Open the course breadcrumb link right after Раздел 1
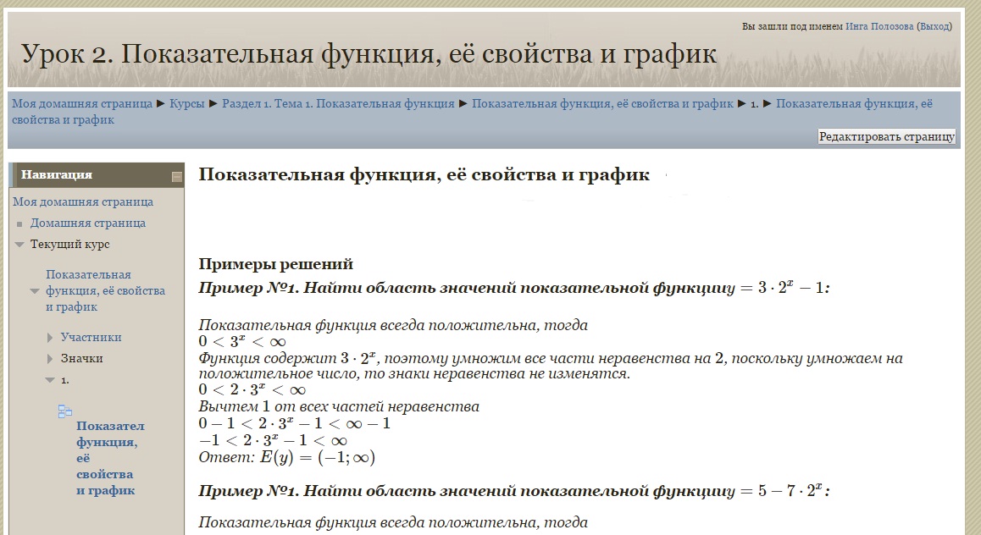Viewport: 981px width, 535px height. (602, 104)
